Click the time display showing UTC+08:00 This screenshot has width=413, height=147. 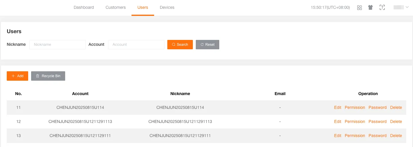(330, 8)
